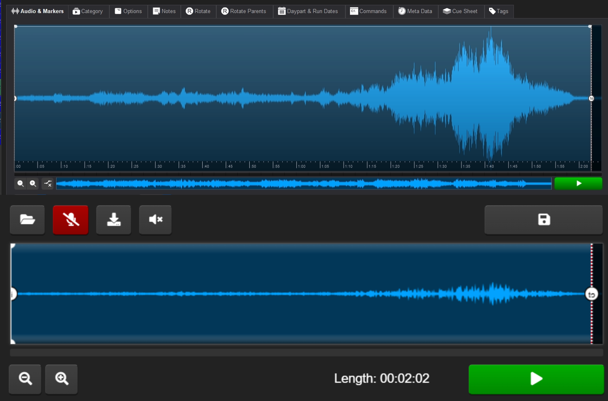Zoom out using small magnifier icon
This screenshot has height=401, width=608.
(x=21, y=183)
